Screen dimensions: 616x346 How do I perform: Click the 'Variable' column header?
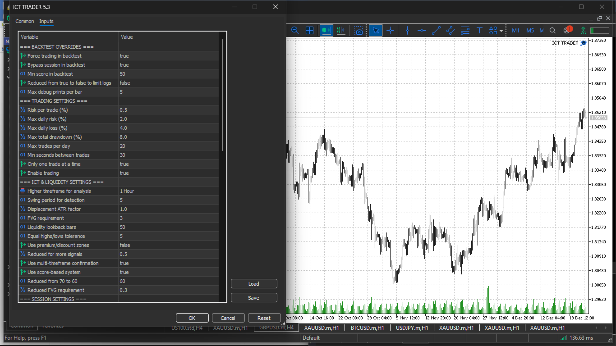tap(69, 37)
